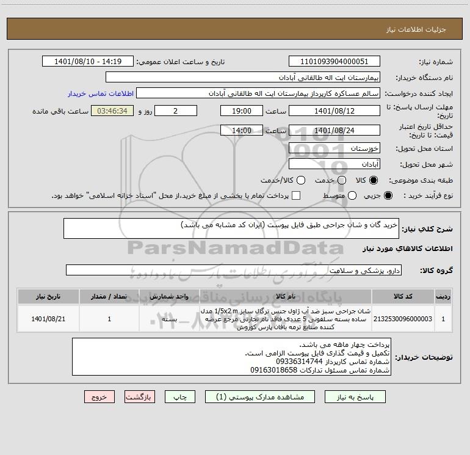This screenshot has width=470, height=455.
Task: Click the price validity date 1401/08/24
Action: (x=334, y=130)
